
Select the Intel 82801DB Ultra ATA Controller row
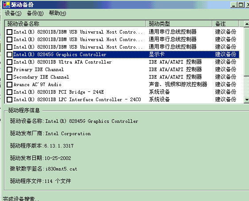[126, 62]
